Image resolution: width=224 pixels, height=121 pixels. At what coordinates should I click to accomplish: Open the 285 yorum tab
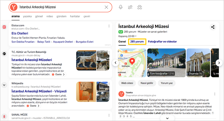[137, 42]
